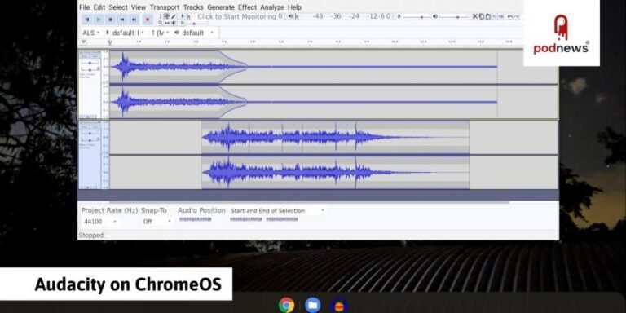Click the playback volume slider

(454, 17)
